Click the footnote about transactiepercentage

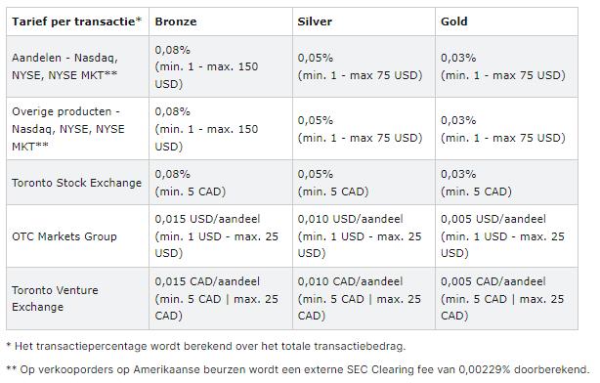[206, 346]
